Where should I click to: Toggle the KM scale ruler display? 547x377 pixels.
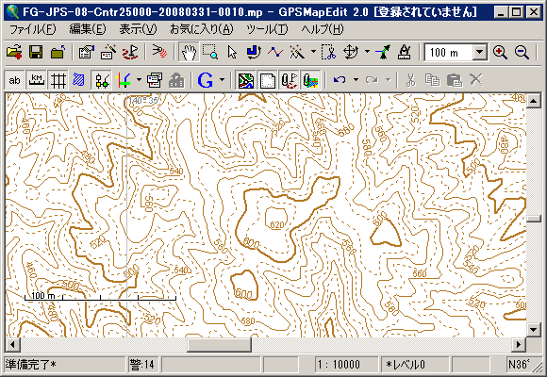pyautogui.click(x=36, y=80)
